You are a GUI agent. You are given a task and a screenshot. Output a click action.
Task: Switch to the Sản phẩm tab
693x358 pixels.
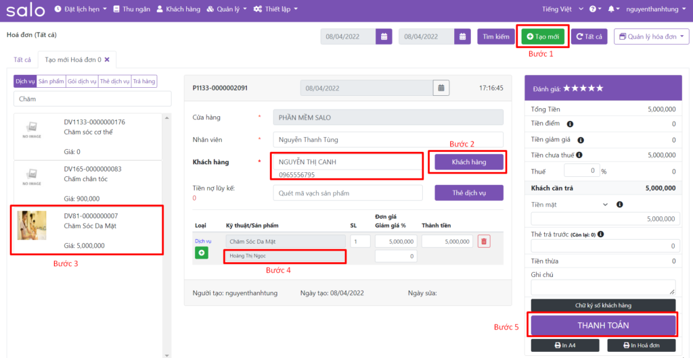tap(51, 81)
